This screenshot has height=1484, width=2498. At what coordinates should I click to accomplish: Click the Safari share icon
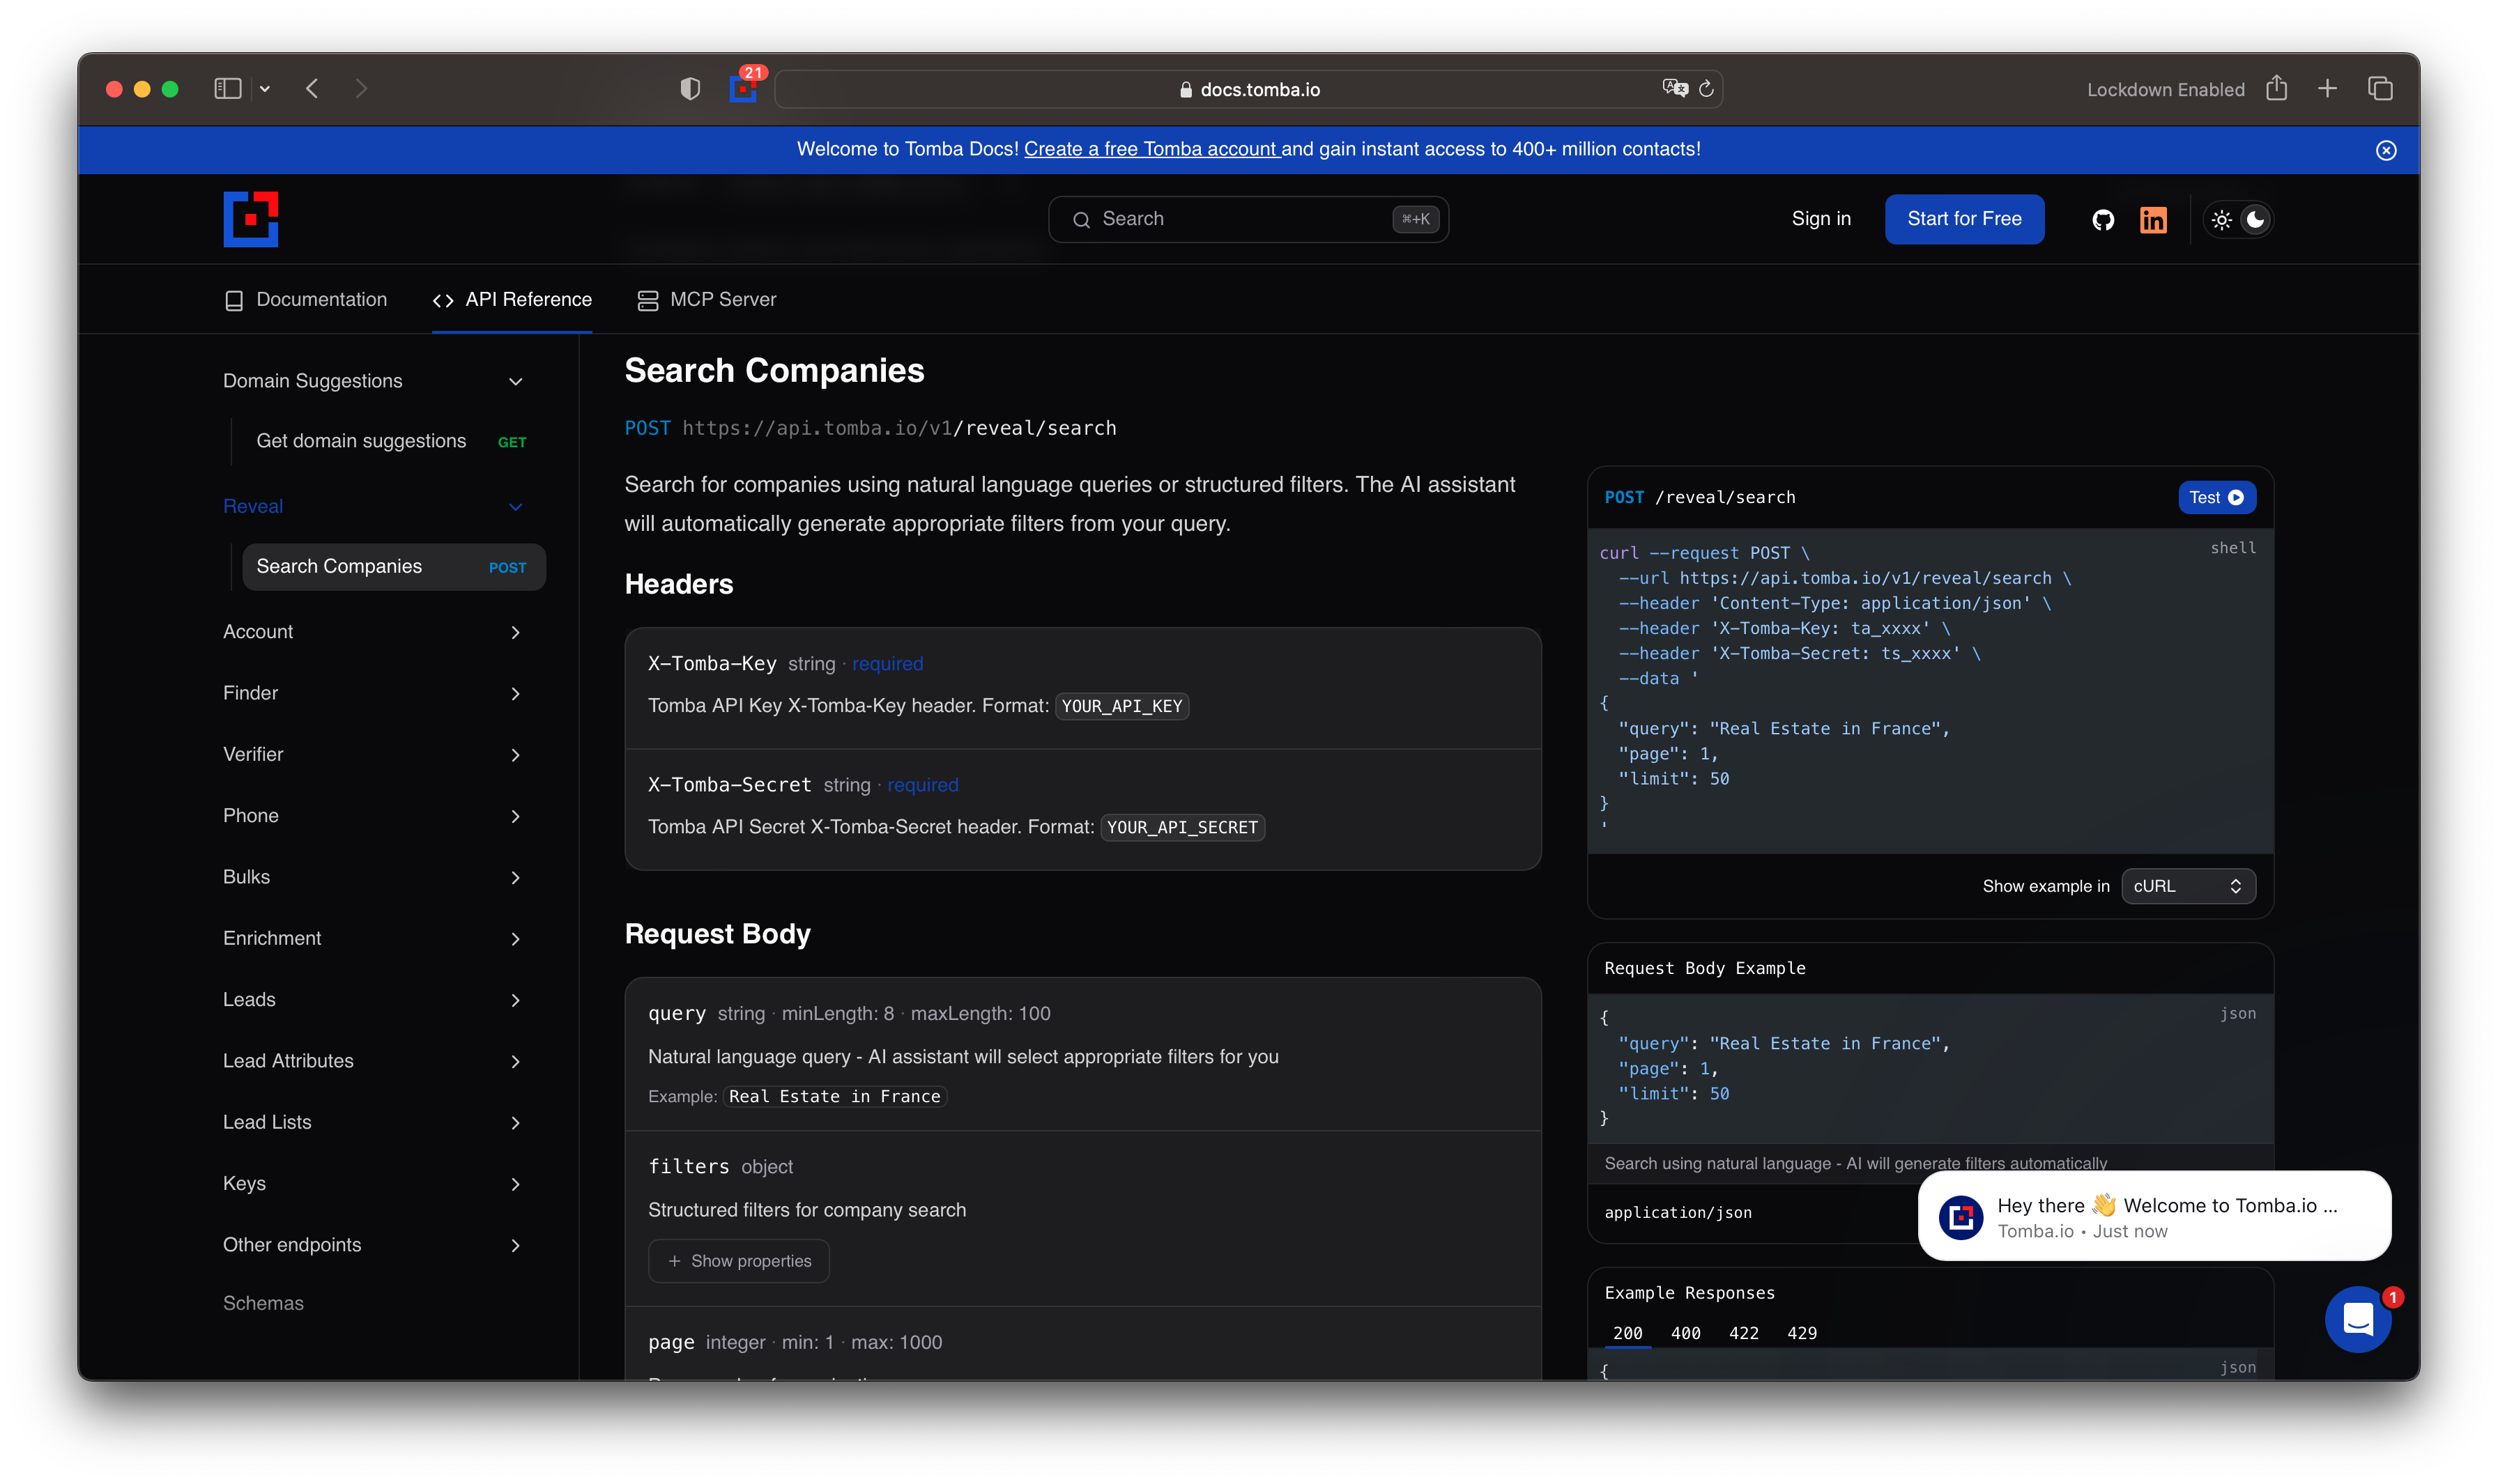(2277, 89)
